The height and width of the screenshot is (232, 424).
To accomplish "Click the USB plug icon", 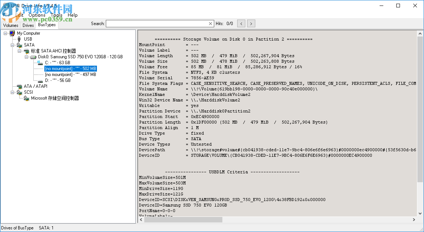I will pos(19,39).
